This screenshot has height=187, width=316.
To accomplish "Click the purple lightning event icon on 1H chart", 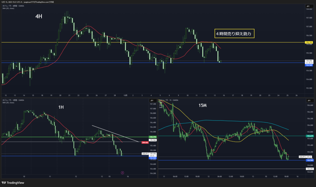I will [x=123, y=173].
